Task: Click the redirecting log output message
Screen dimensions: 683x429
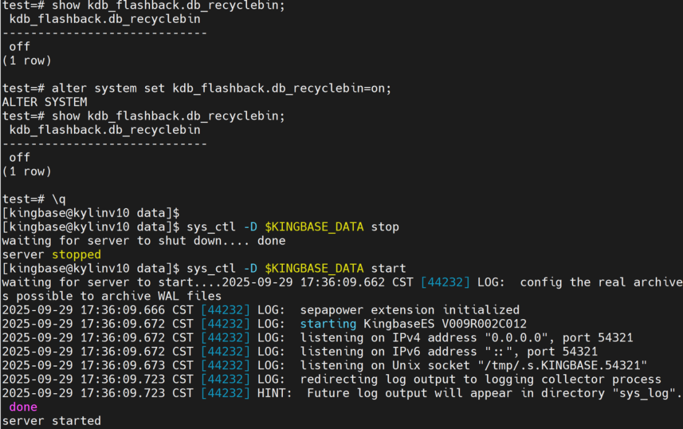Action: point(480,379)
